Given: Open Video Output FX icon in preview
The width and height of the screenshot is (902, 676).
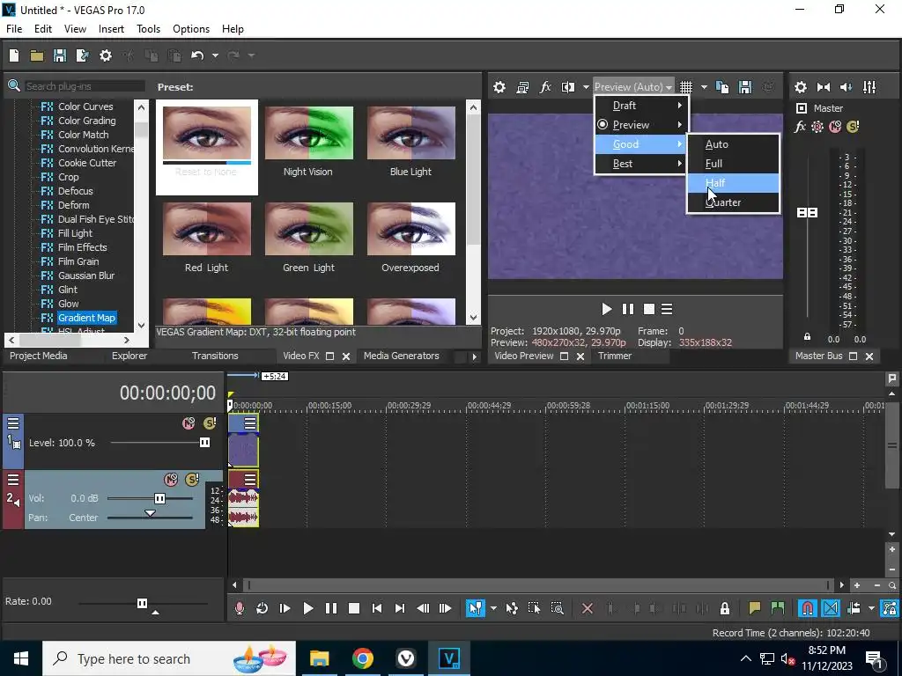Looking at the screenshot, I should 545,87.
